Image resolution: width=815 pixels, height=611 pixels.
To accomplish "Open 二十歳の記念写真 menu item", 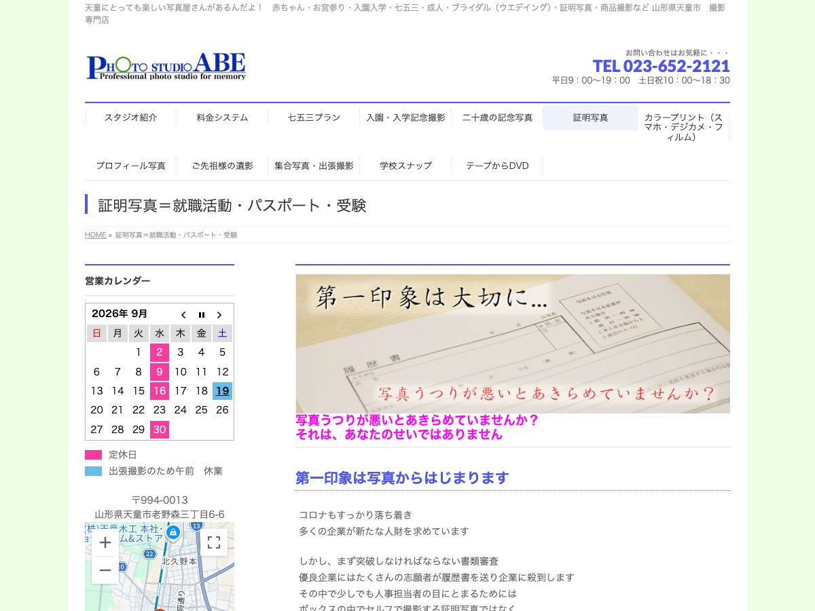I will click(497, 117).
